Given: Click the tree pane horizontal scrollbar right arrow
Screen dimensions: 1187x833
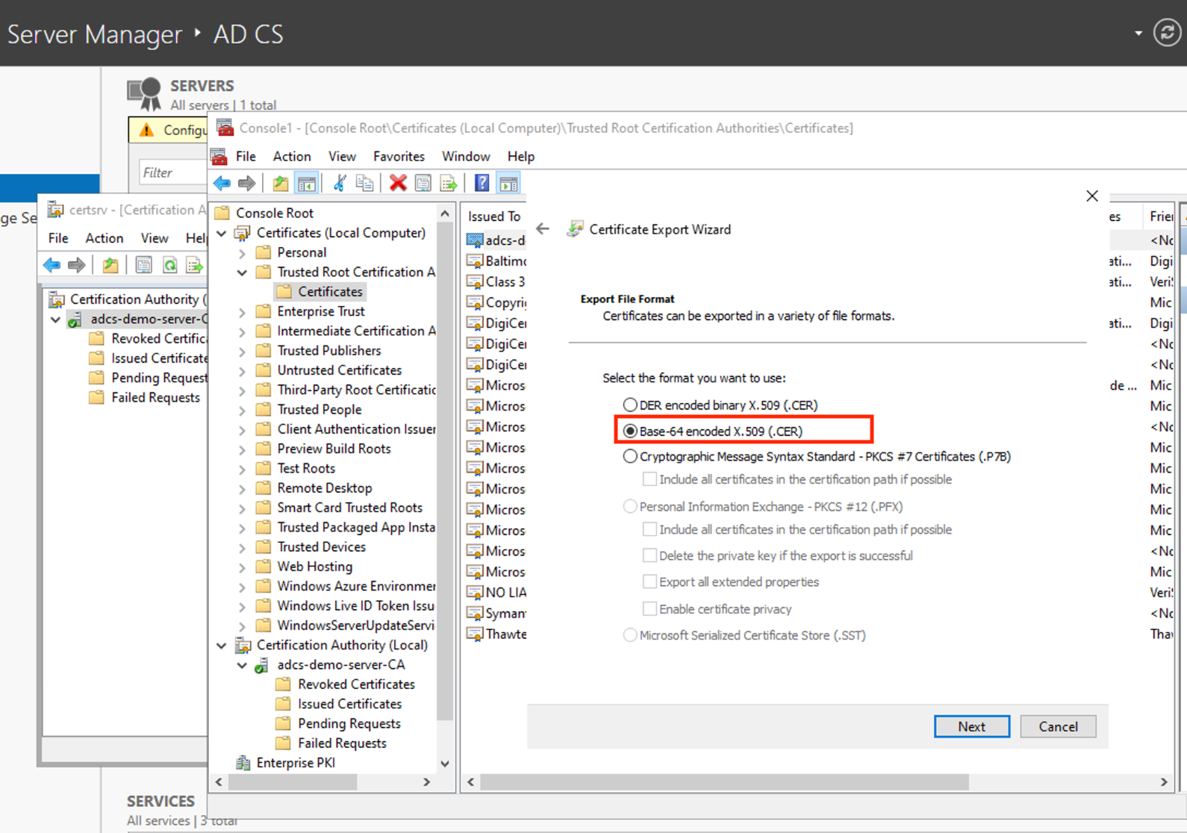Looking at the screenshot, I should pos(426,782).
